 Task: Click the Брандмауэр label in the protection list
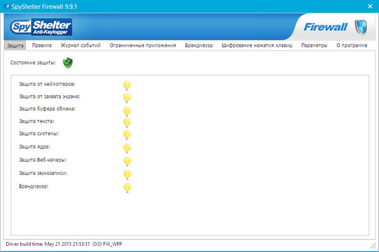(33, 186)
